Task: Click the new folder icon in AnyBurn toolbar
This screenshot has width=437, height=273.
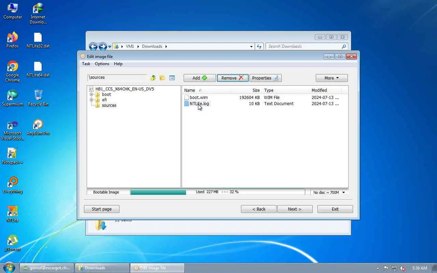Action: pos(162,78)
